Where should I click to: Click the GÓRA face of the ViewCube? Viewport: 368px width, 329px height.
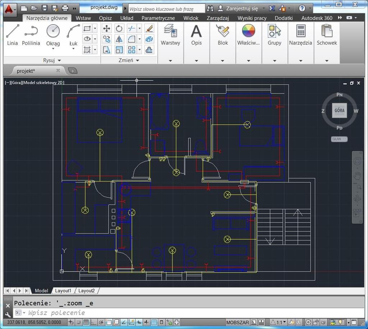click(339, 110)
